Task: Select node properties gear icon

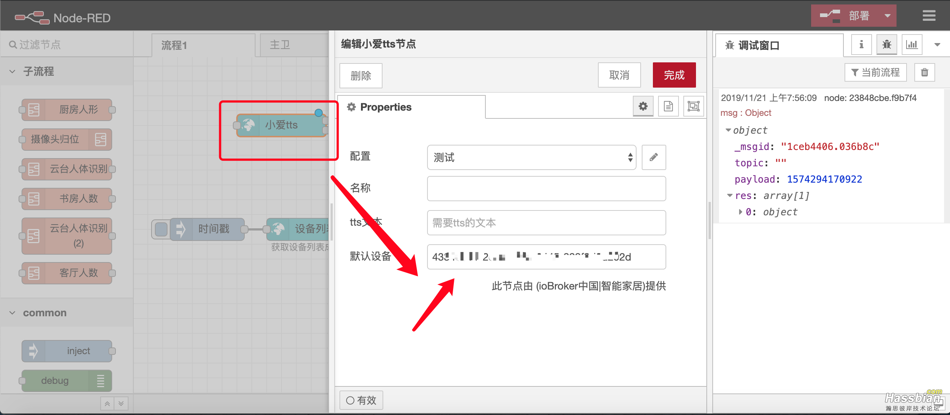Action: 643,107
